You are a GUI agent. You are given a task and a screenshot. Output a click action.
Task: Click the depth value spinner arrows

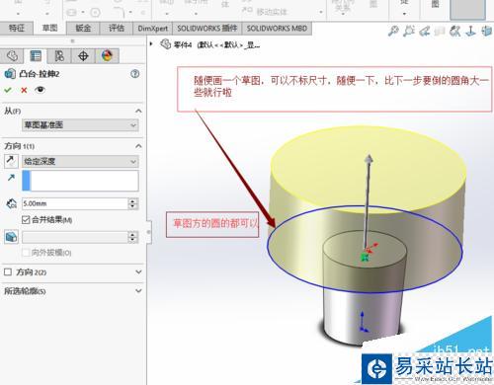[132, 203]
